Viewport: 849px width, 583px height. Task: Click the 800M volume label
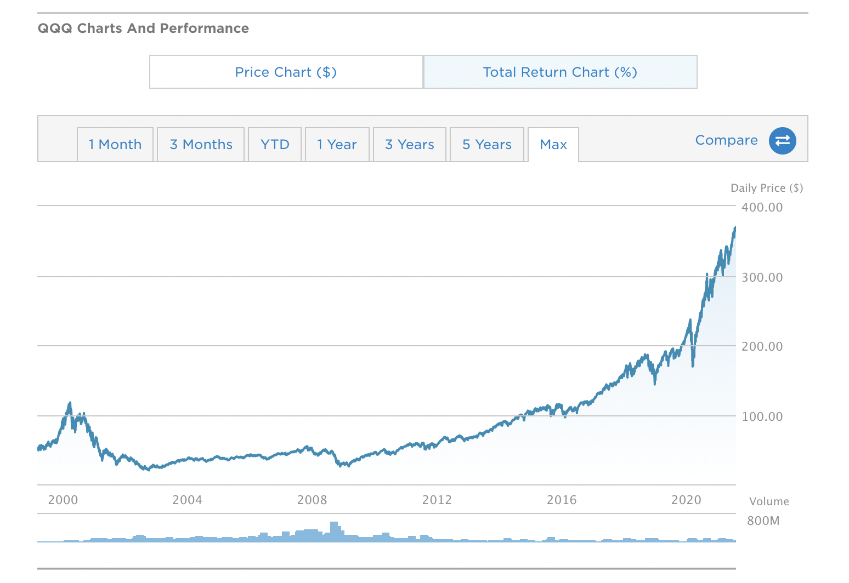click(x=763, y=521)
